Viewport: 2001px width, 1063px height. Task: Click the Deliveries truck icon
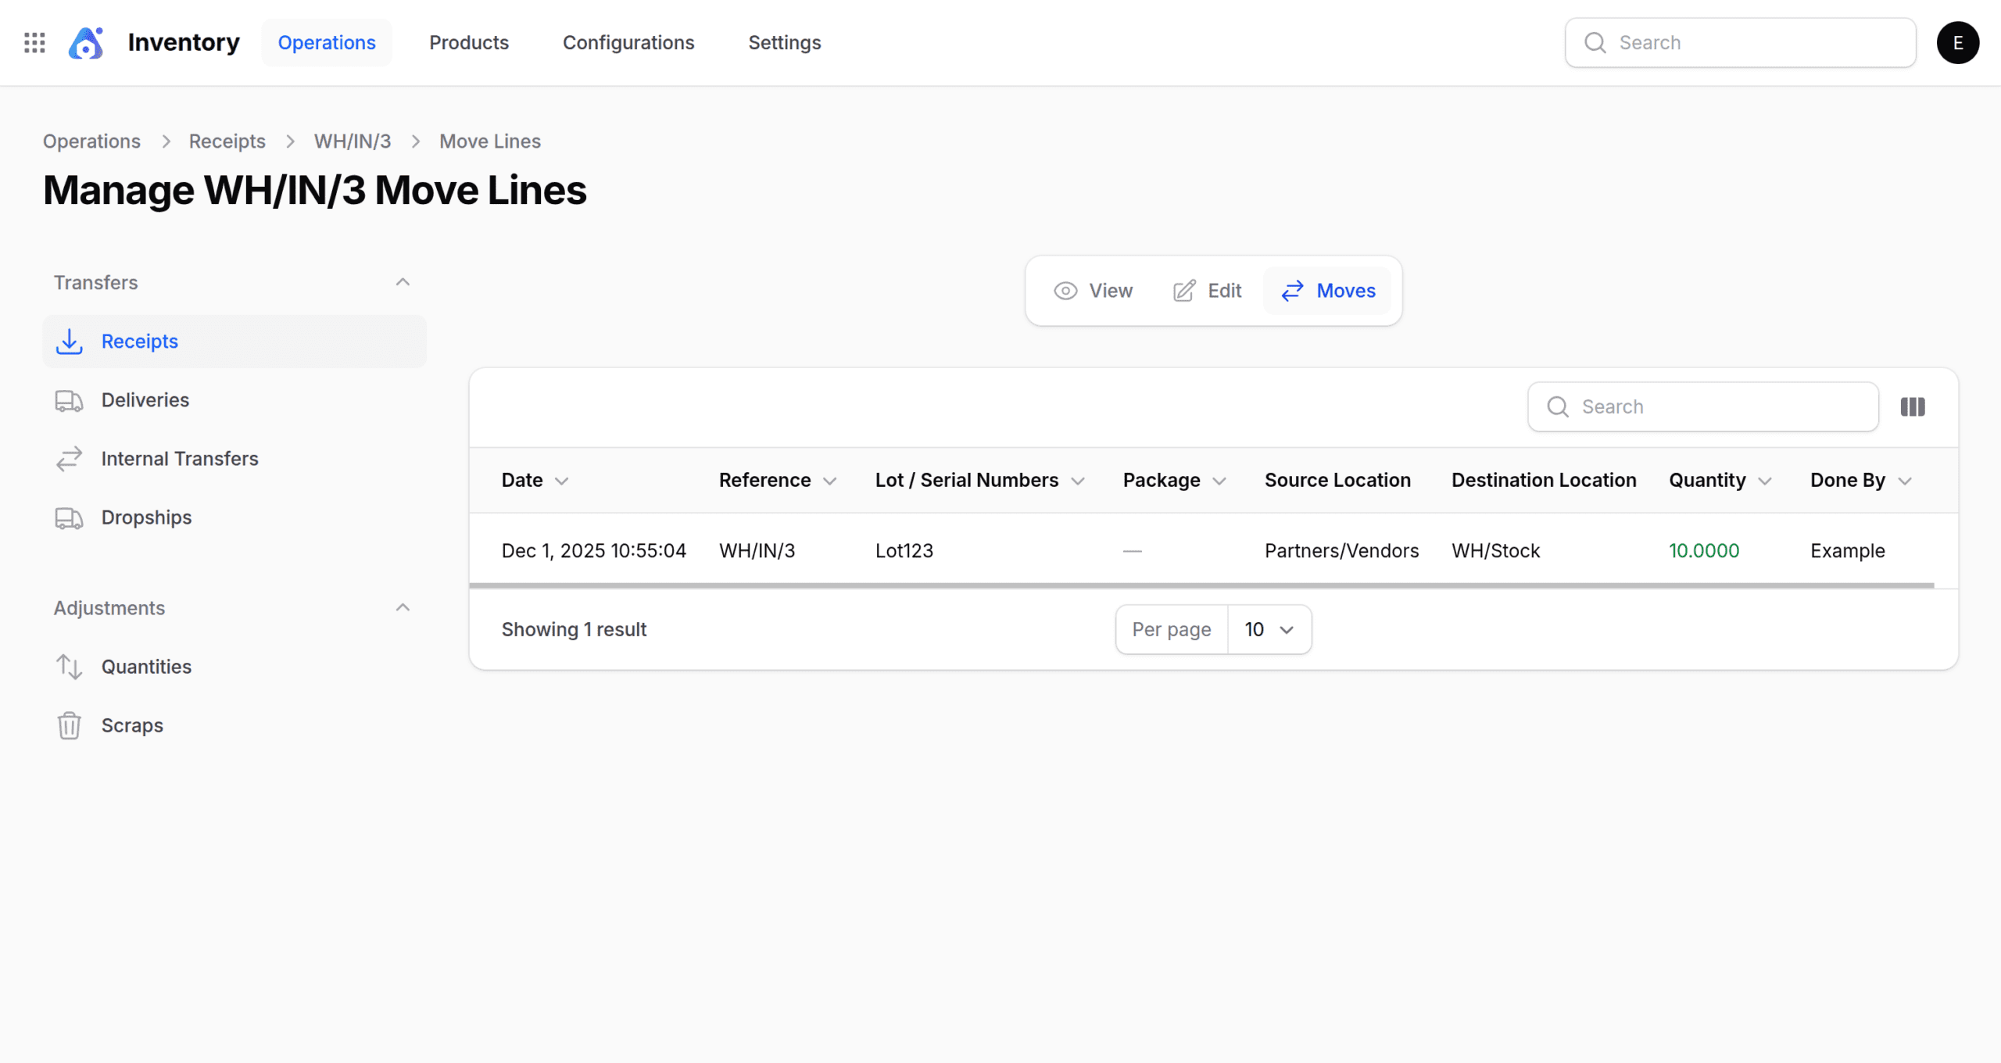point(69,400)
